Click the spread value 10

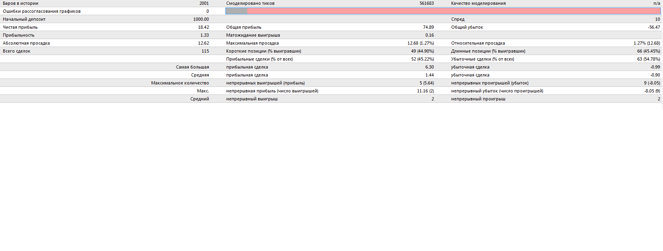[657, 19]
